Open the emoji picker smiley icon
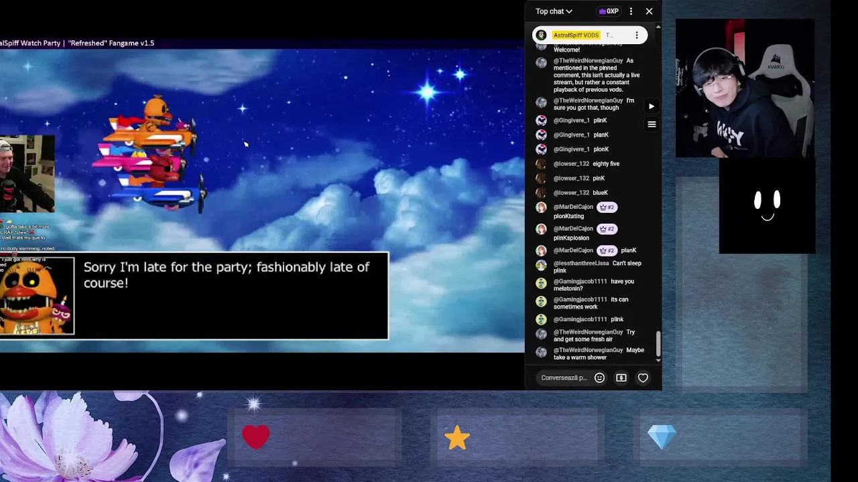Viewport: 858px width, 482px height. (599, 378)
